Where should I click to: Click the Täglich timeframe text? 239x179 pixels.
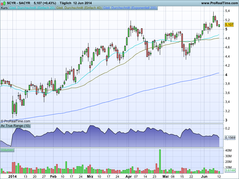65,3
